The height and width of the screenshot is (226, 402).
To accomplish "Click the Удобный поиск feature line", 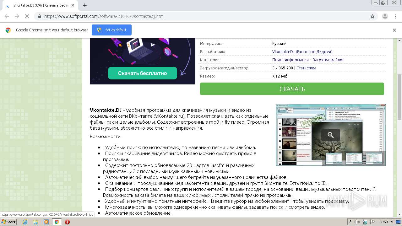I will (181, 147).
